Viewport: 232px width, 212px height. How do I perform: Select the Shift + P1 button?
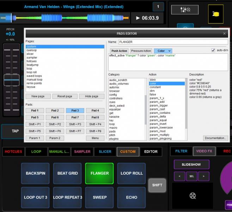click(x=35, y=124)
